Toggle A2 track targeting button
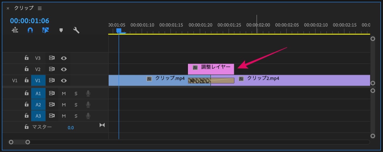383x152 pixels. 38,105
